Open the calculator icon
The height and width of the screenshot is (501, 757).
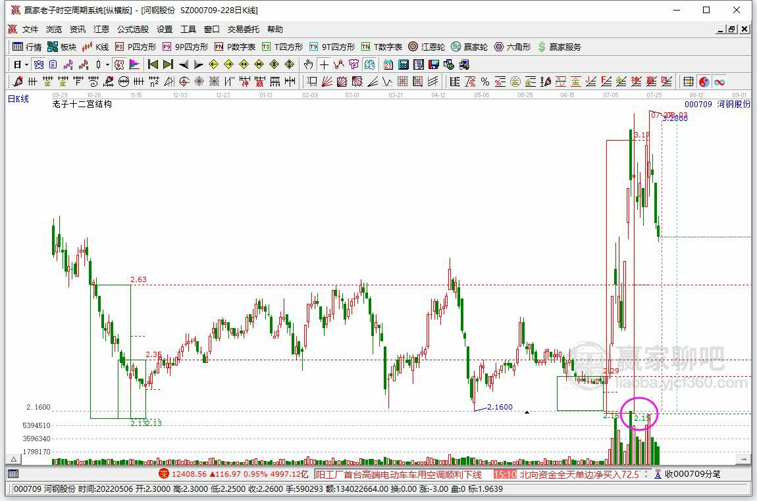404,64
